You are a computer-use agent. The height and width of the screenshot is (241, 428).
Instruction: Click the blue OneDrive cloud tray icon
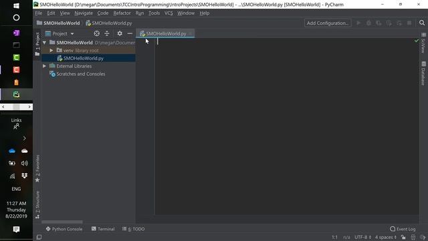(12, 151)
